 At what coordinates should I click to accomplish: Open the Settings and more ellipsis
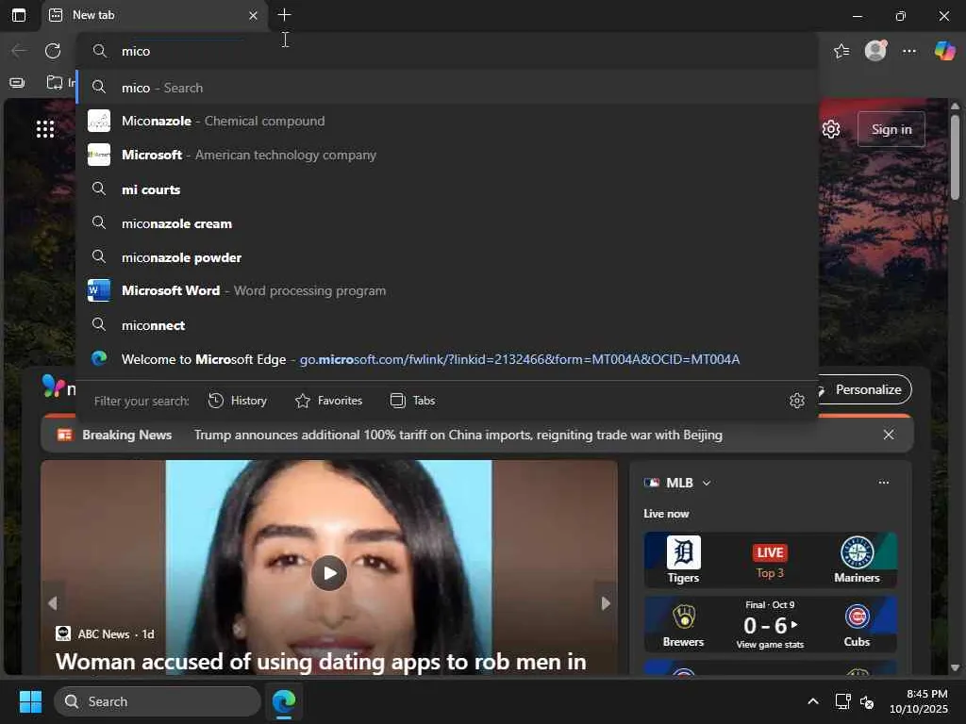click(x=909, y=51)
